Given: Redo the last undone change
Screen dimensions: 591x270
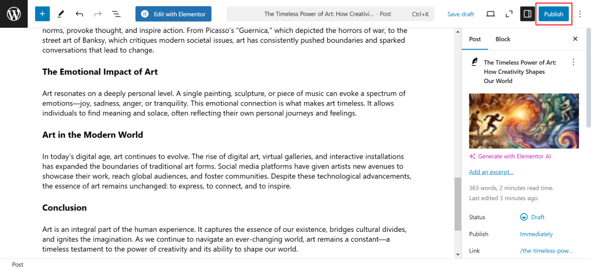Looking at the screenshot, I should point(98,14).
